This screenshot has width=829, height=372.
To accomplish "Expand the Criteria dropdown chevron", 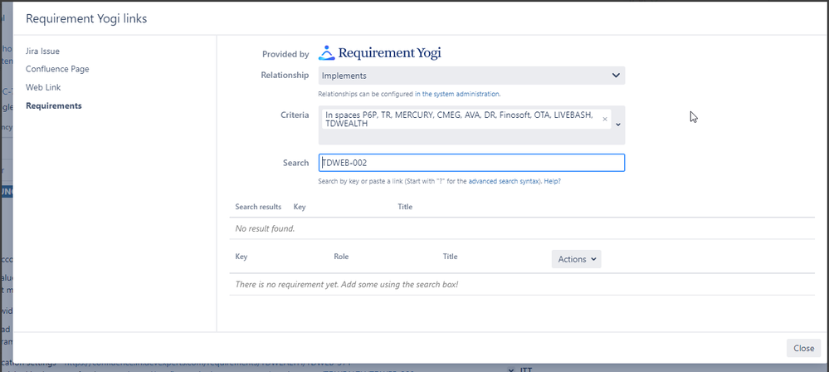I will 618,125.
